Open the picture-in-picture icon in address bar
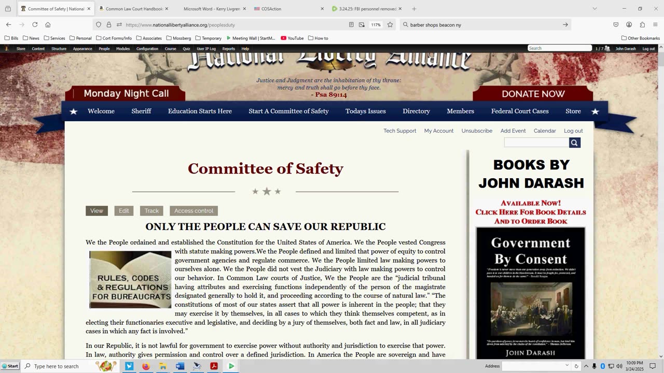Screen dimensions: 664x373 coord(362,24)
